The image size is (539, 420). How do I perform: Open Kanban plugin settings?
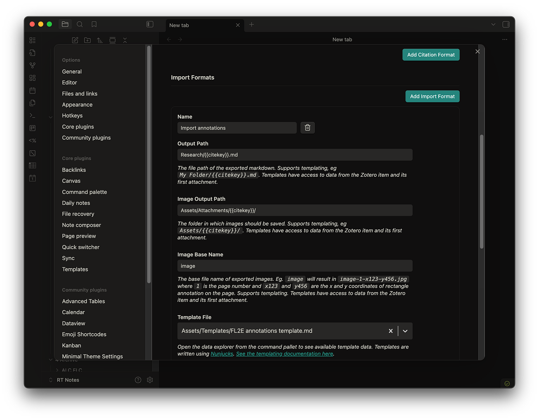click(71, 346)
